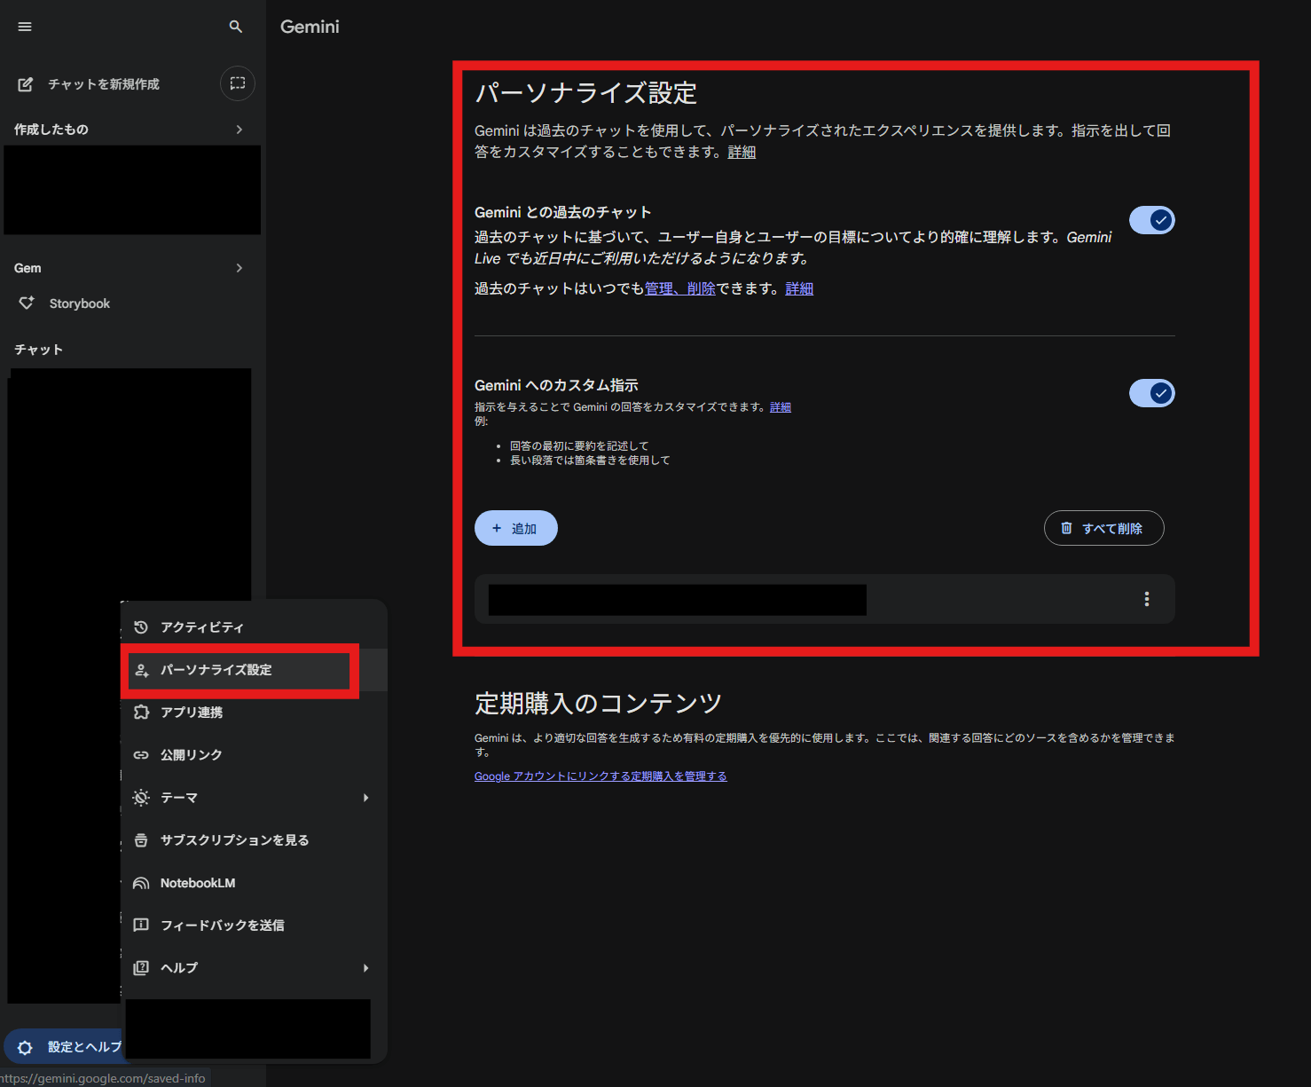Open the テーマ submenu arrow
Screen dimensions: 1311x1087
365,798
